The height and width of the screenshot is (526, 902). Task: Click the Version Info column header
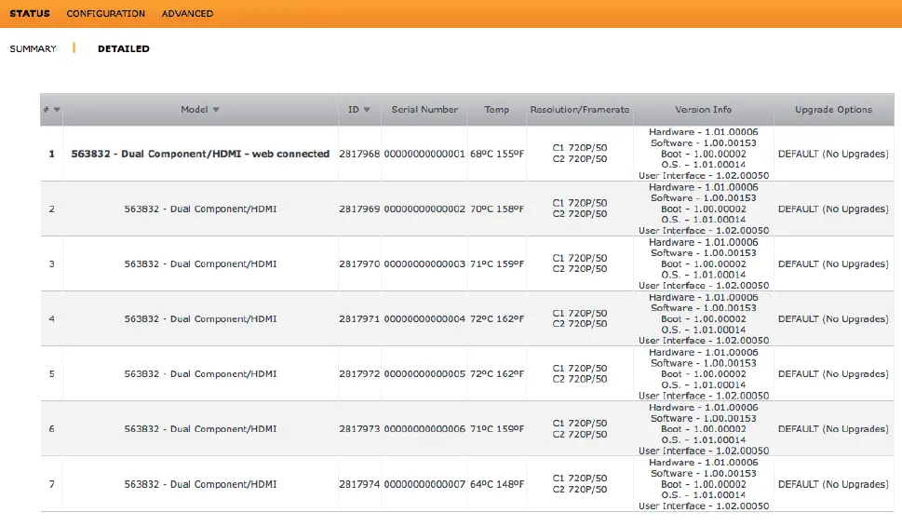pyautogui.click(x=703, y=109)
